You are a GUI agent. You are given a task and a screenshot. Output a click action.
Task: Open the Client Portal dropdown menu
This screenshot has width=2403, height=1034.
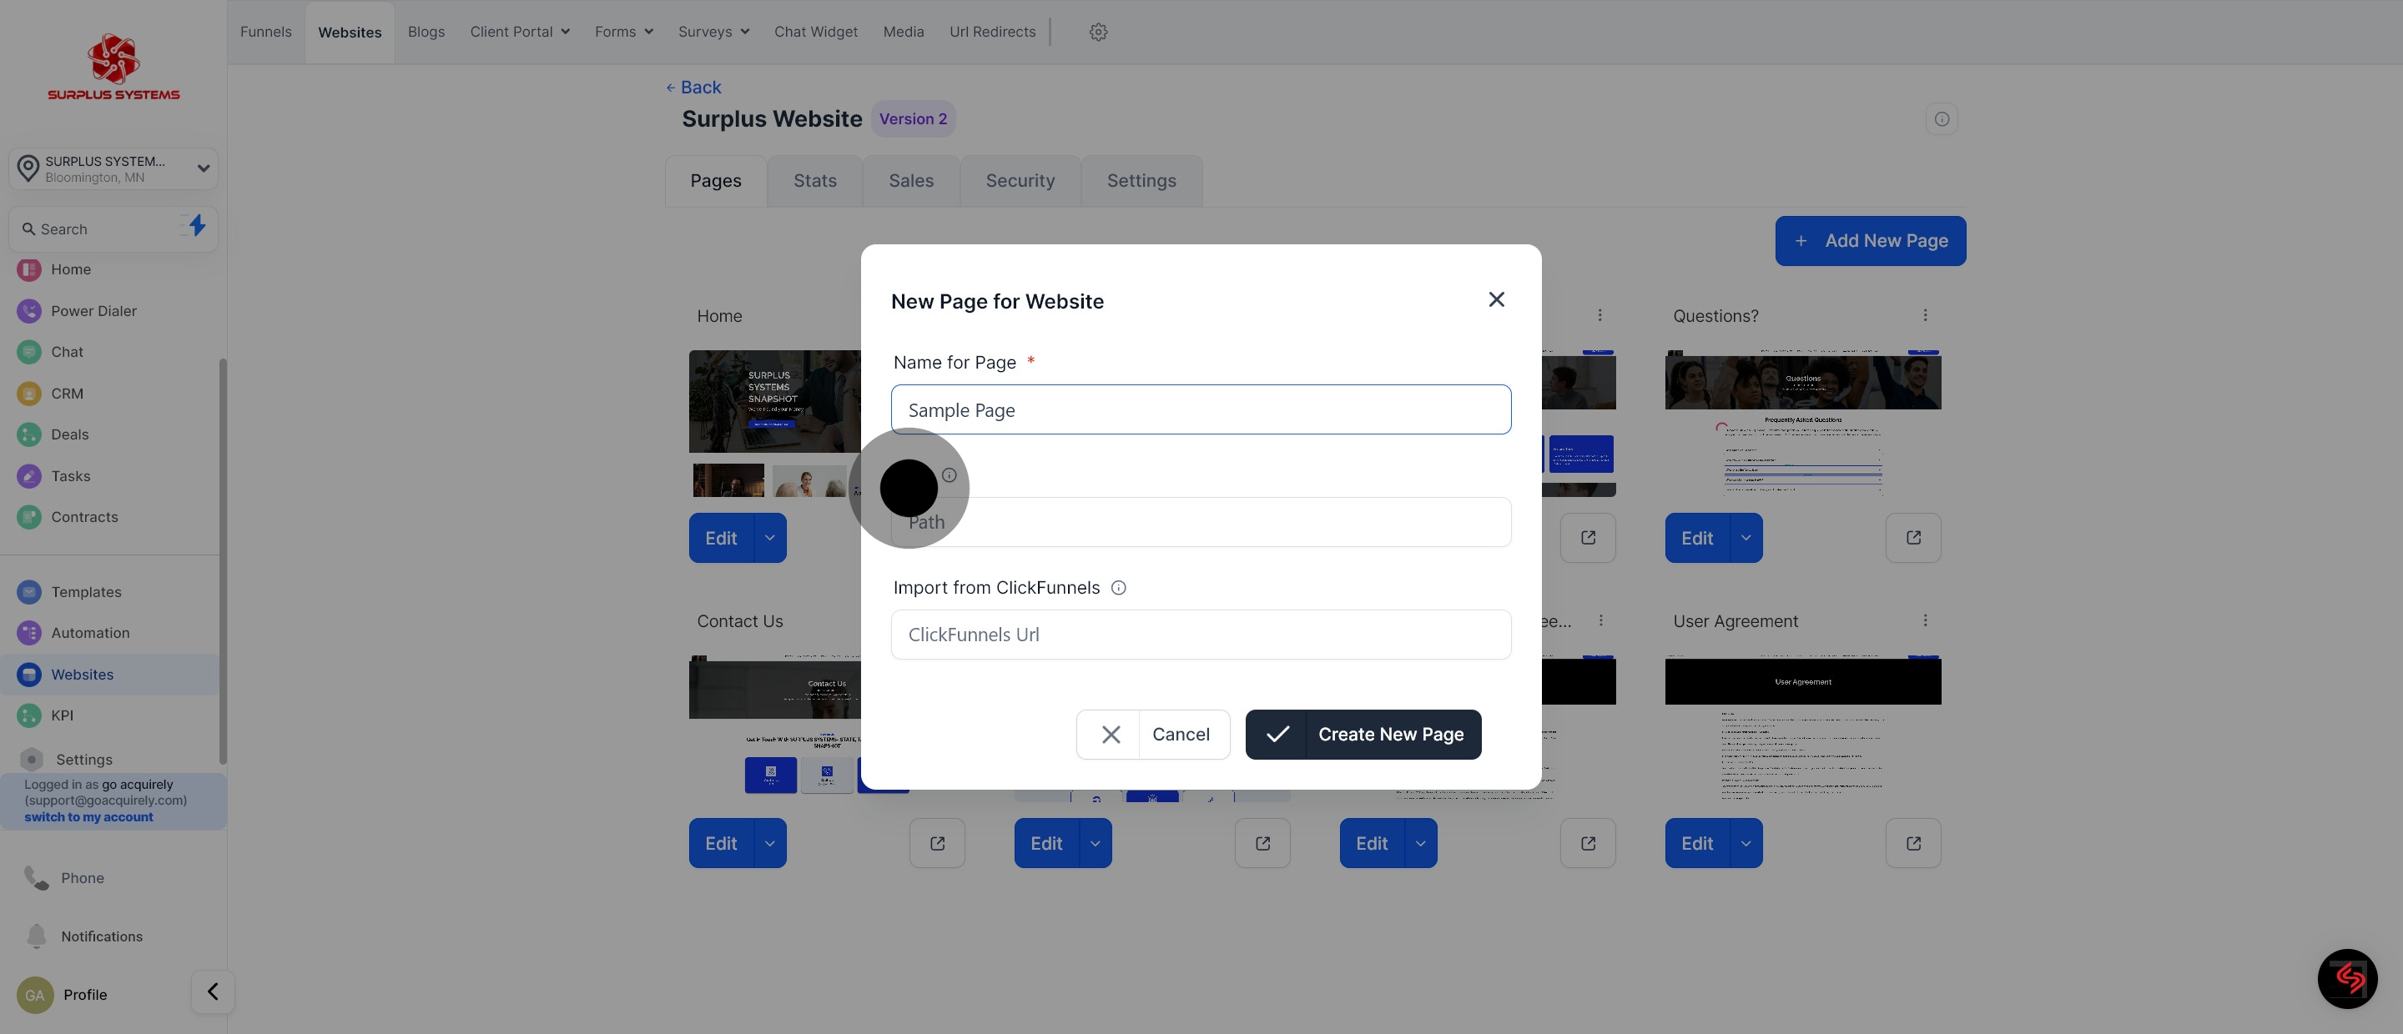pyautogui.click(x=520, y=32)
